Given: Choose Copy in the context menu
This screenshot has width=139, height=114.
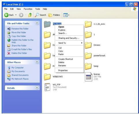Looking at the screenshot, I should tap(69, 51).
